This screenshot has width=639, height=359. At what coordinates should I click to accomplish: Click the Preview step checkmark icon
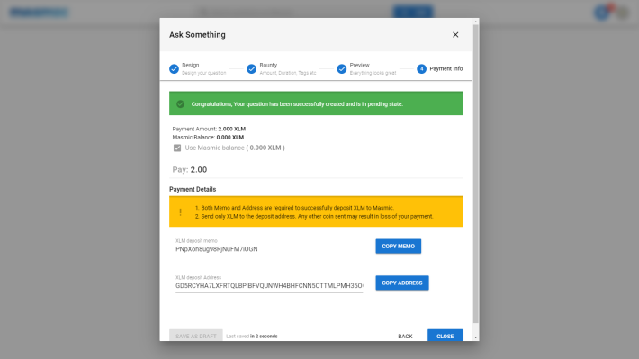tap(342, 69)
